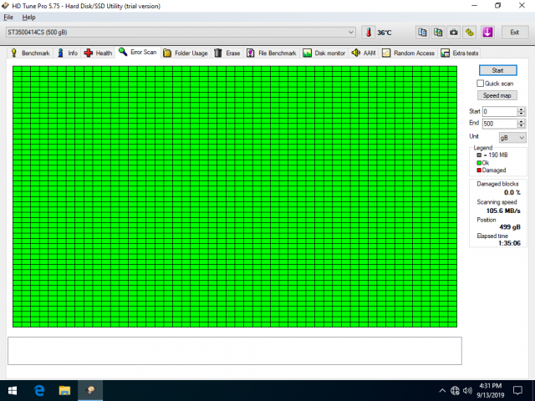Image resolution: width=535 pixels, height=401 pixels.
Task: Decrease the End value with down arrow
Action: point(521,126)
